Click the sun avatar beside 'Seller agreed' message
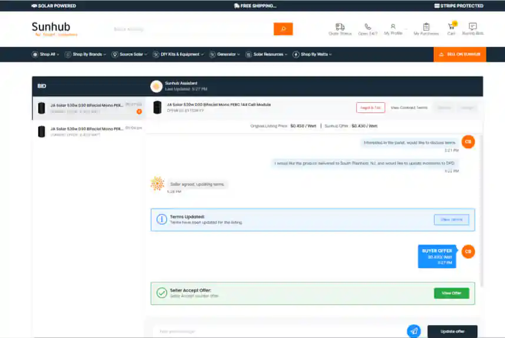Image resolution: width=505 pixels, height=338 pixels. 157,183
